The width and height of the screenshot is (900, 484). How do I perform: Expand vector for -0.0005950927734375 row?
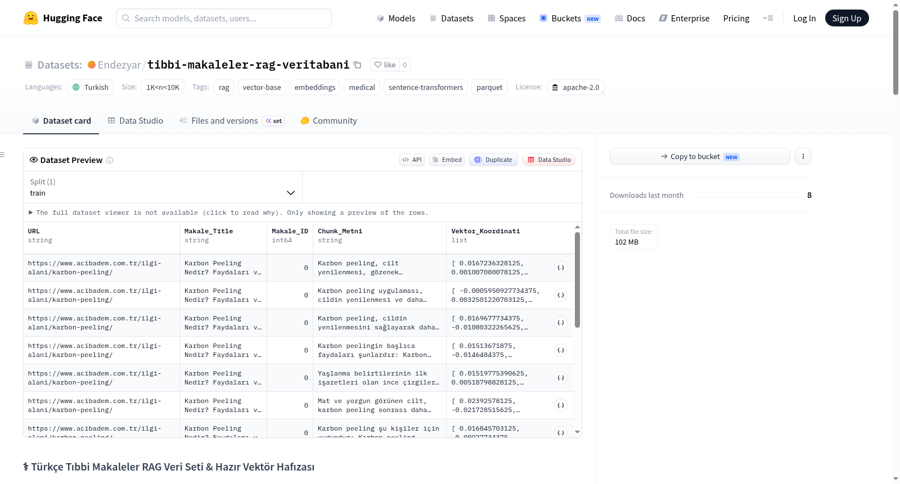(561, 295)
